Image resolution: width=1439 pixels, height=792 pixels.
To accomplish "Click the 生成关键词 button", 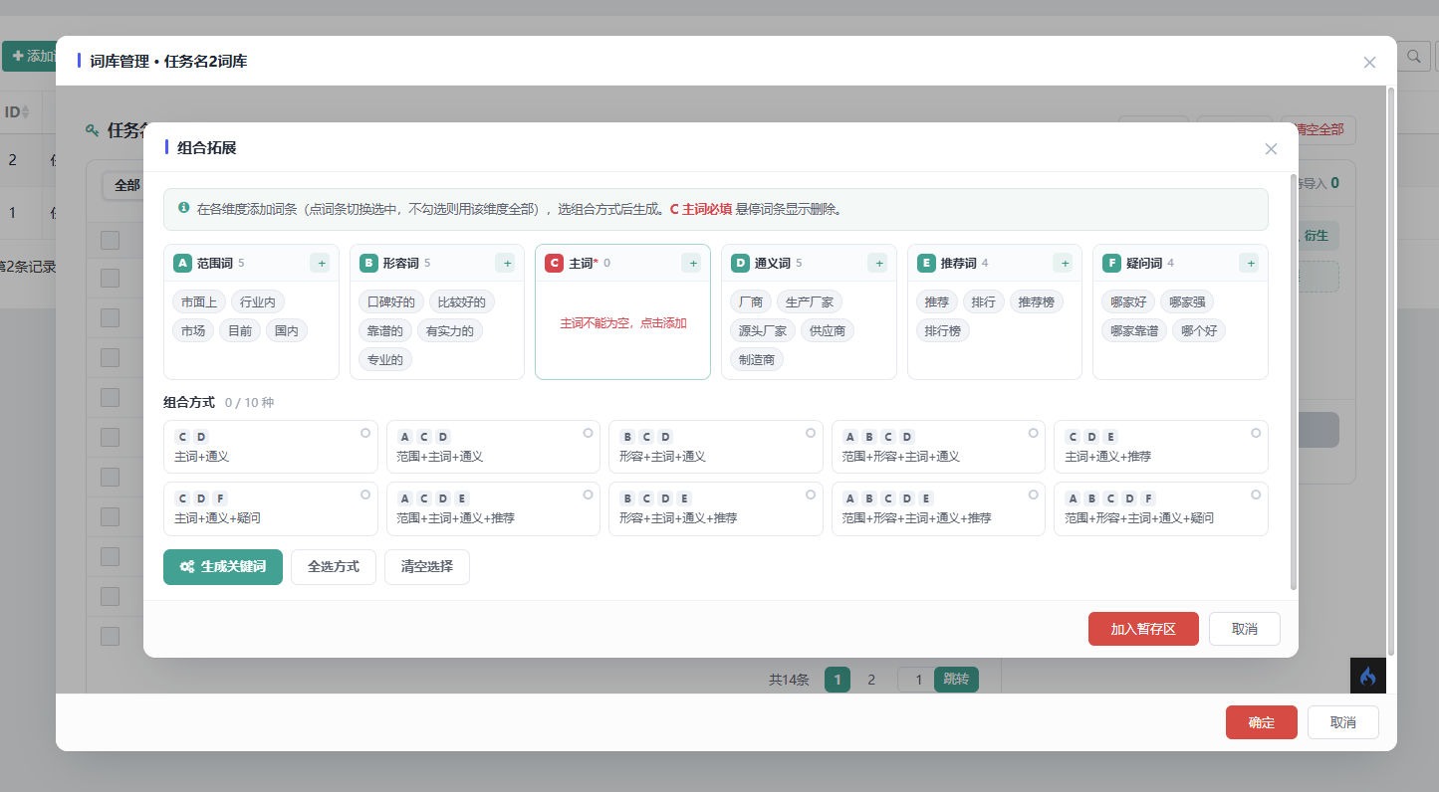I will coord(223,567).
